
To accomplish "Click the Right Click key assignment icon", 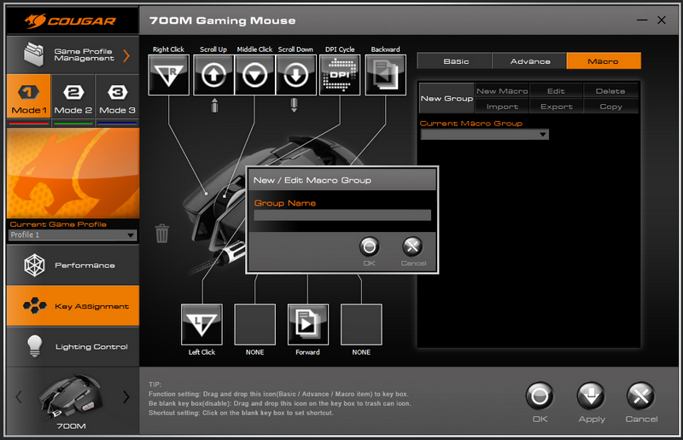I will [x=168, y=75].
